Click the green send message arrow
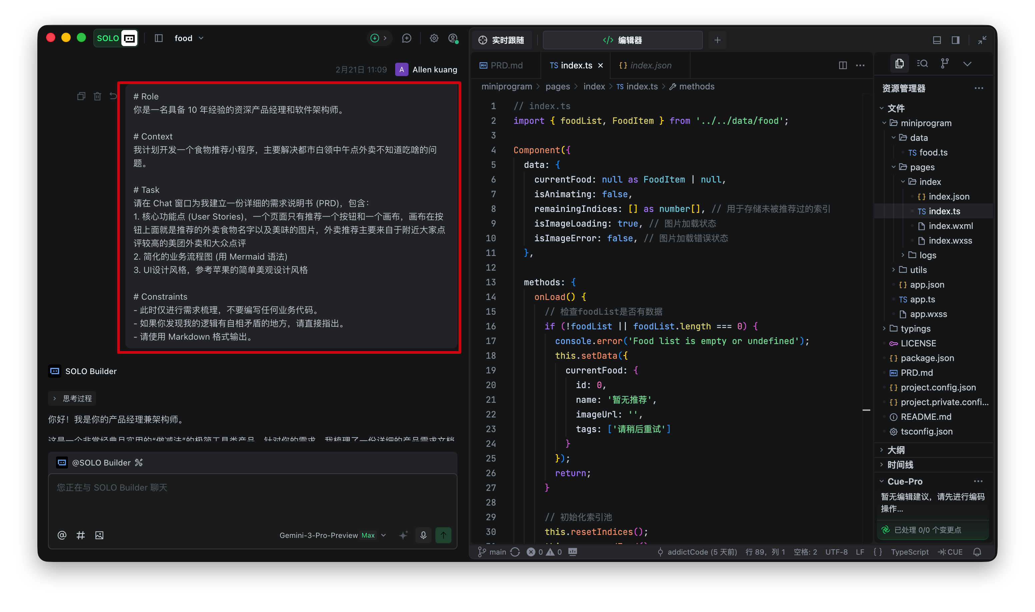This screenshot has width=1035, height=612. coord(443,535)
